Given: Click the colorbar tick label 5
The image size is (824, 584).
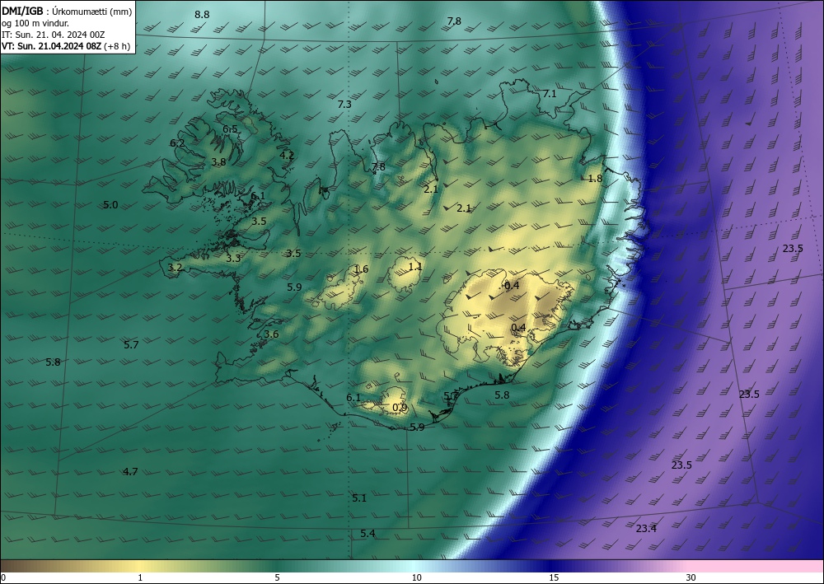Looking at the screenshot, I should pos(277,577).
